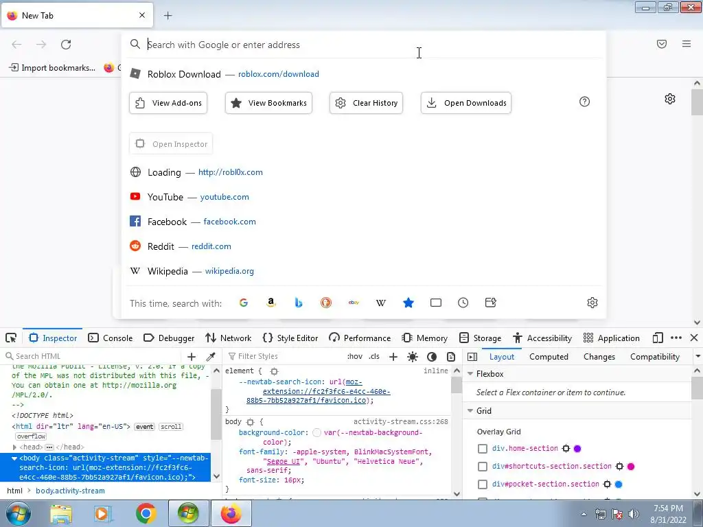The height and width of the screenshot is (527, 703).
Task: Collapse the Grid section
Action: point(470,411)
